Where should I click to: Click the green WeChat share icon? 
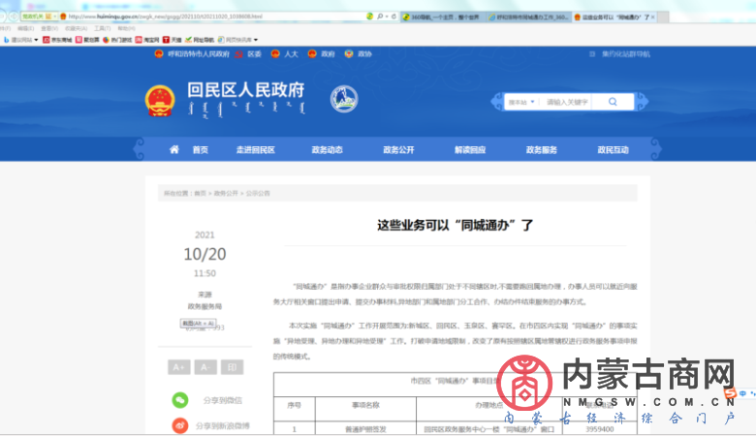(x=180, y=400)
